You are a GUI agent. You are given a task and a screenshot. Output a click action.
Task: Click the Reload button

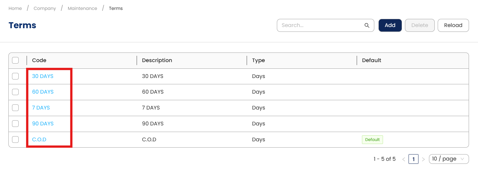[453, 25]
